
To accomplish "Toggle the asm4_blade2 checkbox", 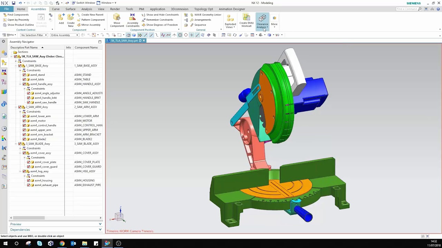I will coord(24,139).
